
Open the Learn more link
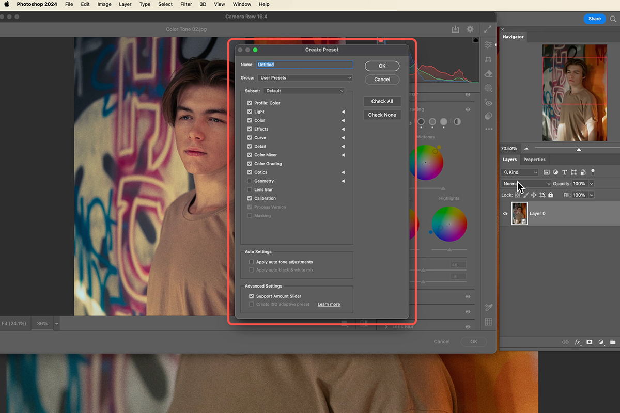coord(329,304)
